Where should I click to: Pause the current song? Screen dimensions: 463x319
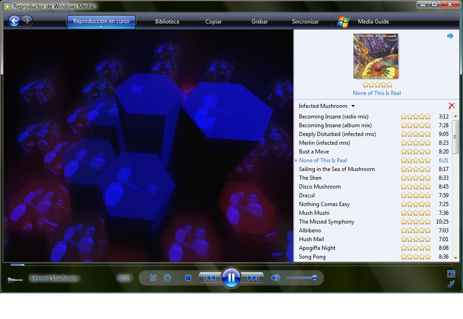point(231,277)
